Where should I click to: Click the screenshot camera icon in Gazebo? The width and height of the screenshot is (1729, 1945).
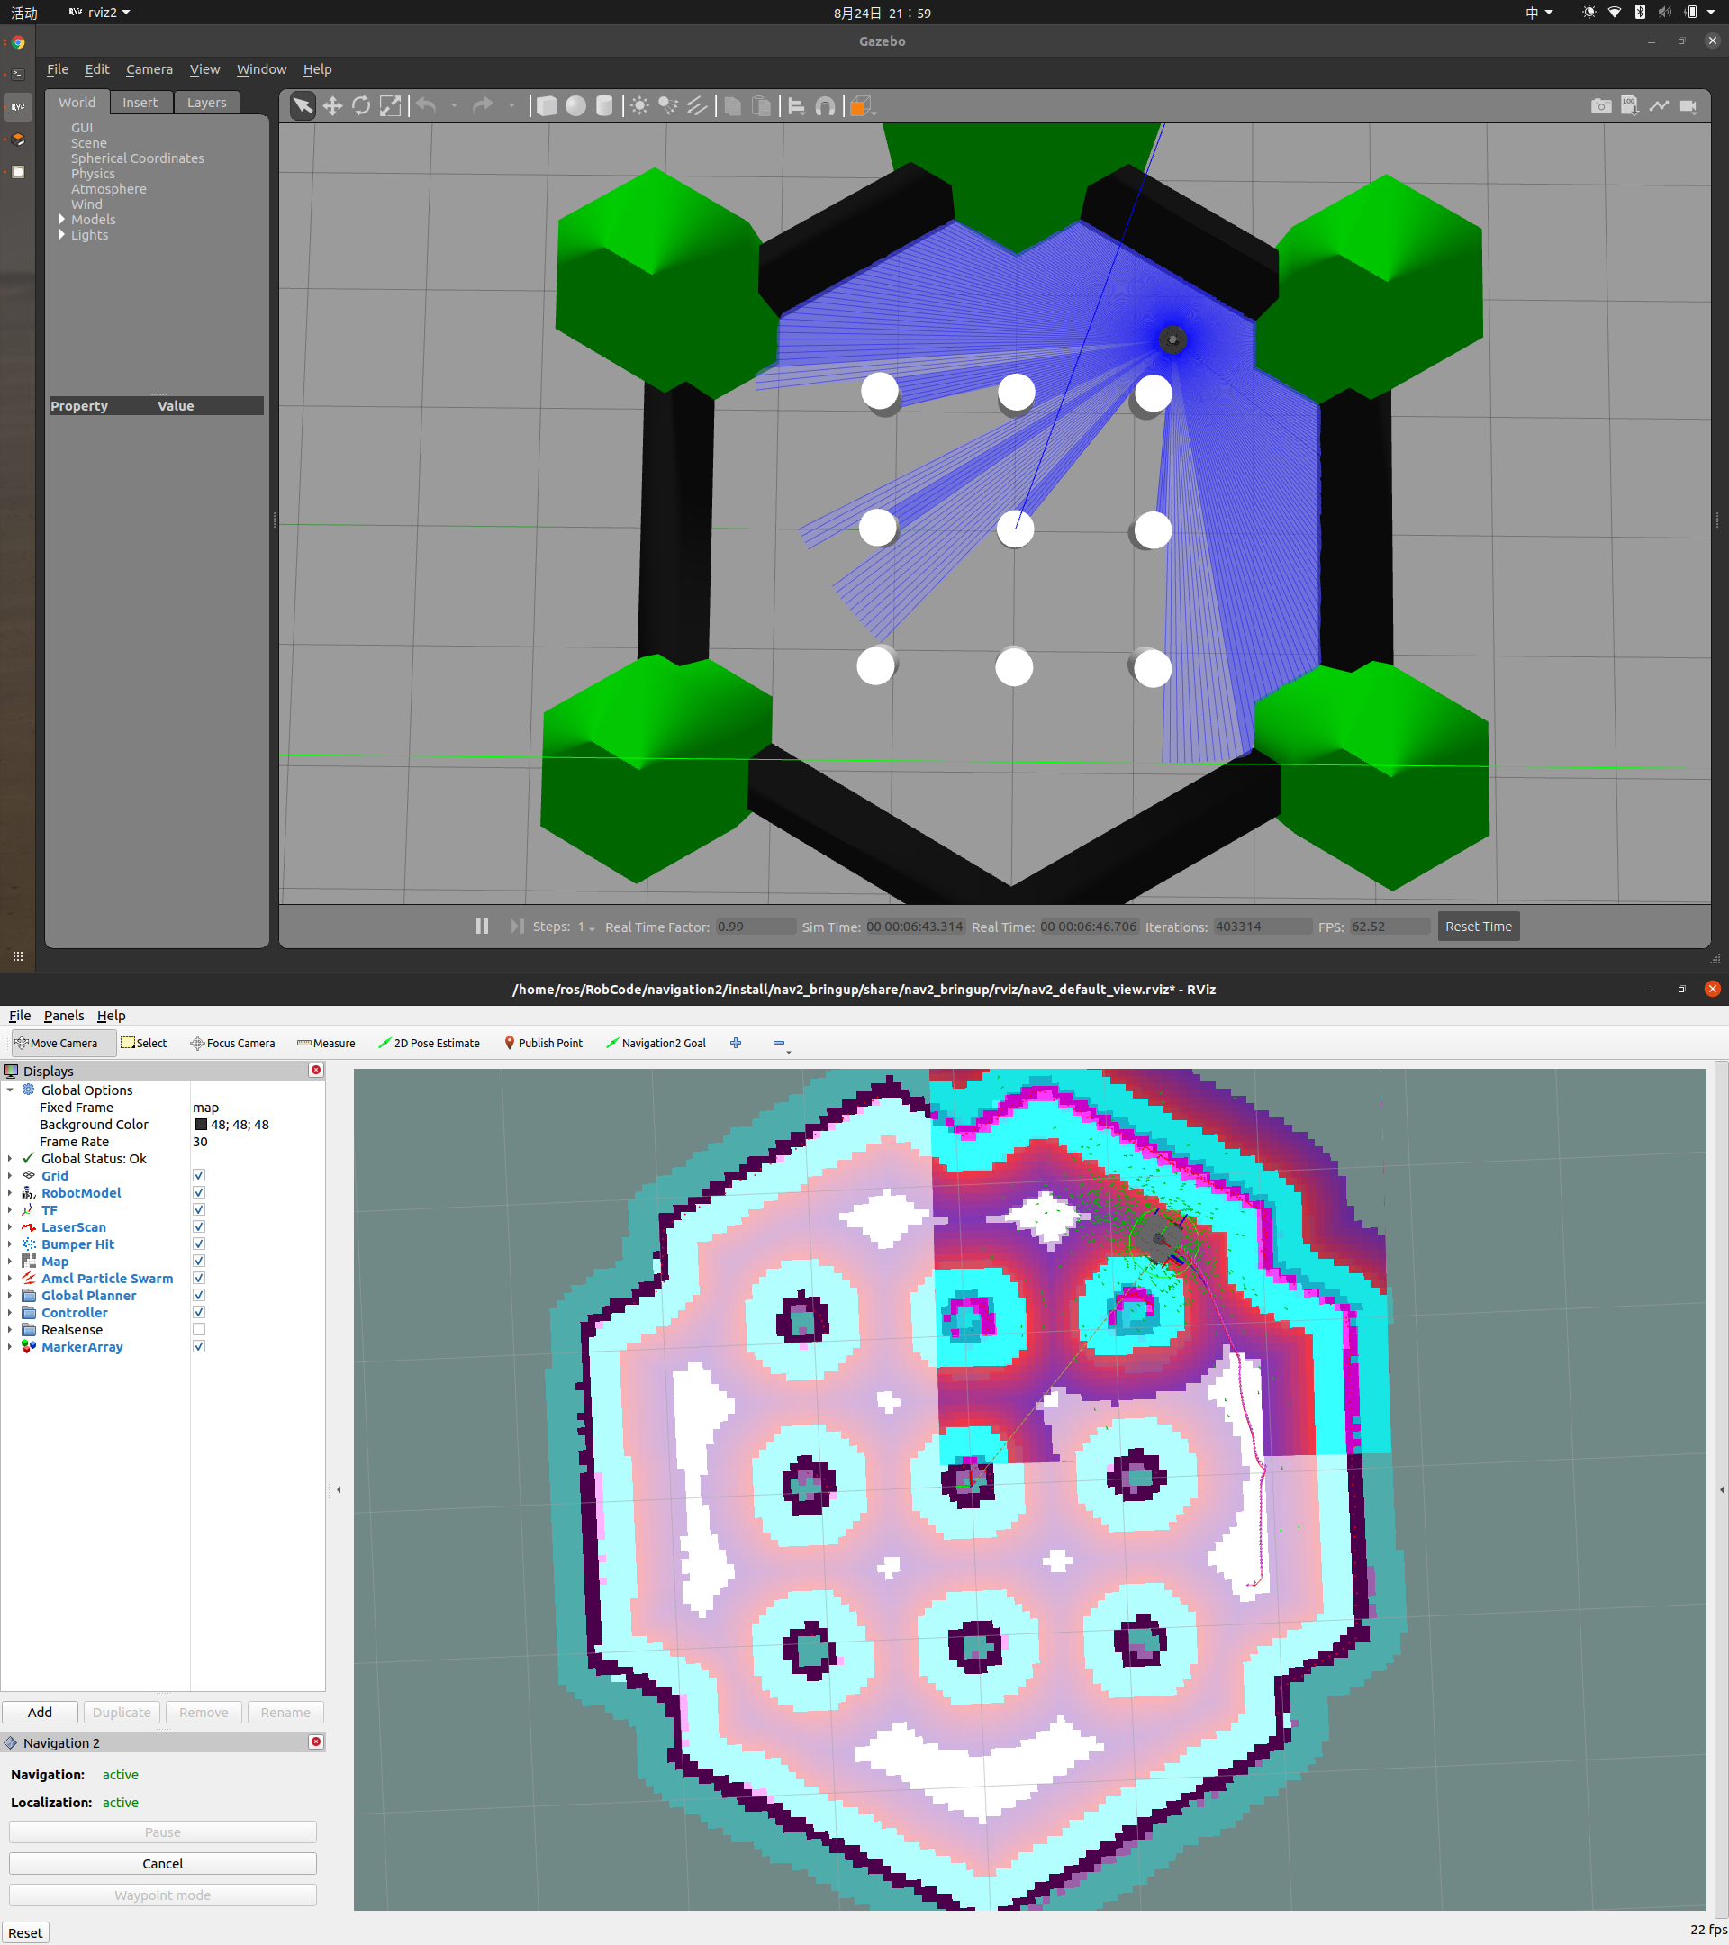1600,105
